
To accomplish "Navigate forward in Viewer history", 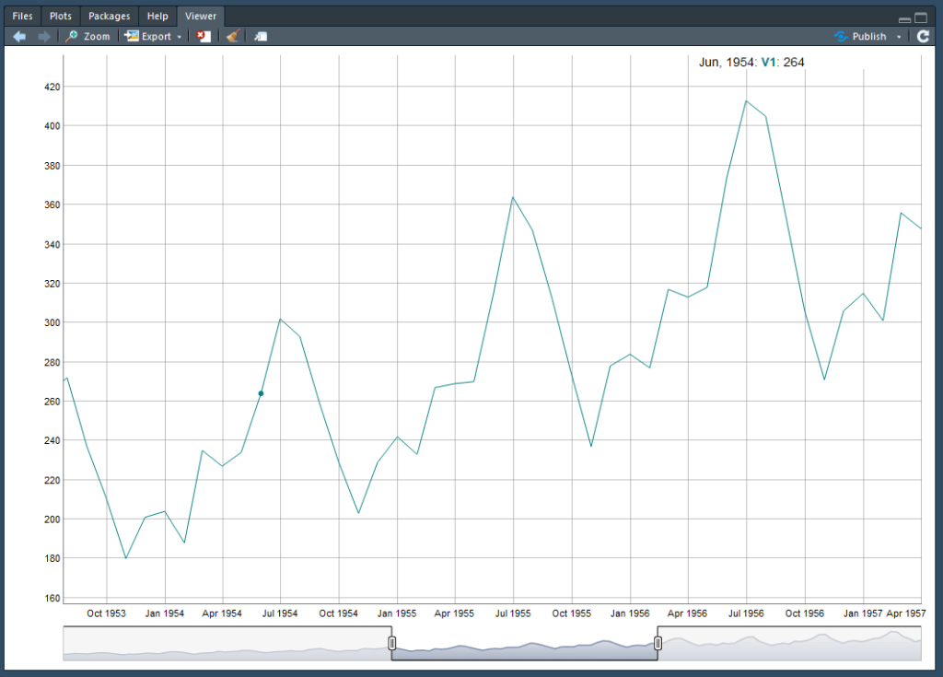I will (x=41, y=36).
